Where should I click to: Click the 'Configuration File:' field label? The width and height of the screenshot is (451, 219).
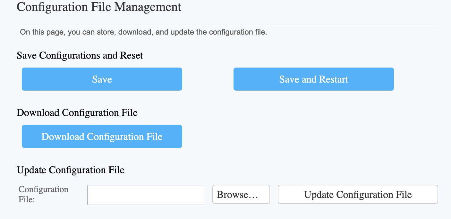[44, 194]
